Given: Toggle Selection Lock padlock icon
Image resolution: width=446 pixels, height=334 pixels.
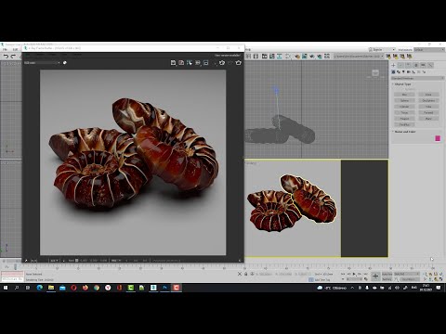Looking at the screenshot, I should [246, 274].
